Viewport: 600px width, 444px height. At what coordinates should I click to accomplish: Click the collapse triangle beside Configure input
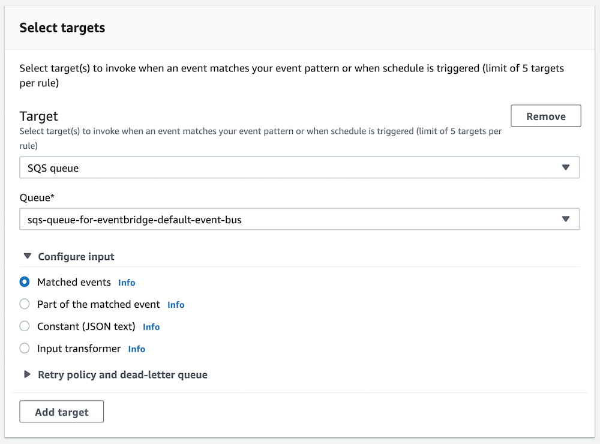coord(26,256)
